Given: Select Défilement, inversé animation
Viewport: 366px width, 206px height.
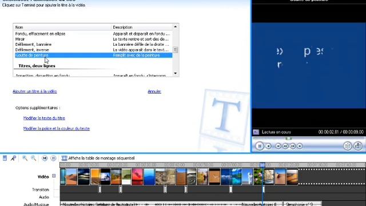Looking at the screenshot, I should point(93,50).
